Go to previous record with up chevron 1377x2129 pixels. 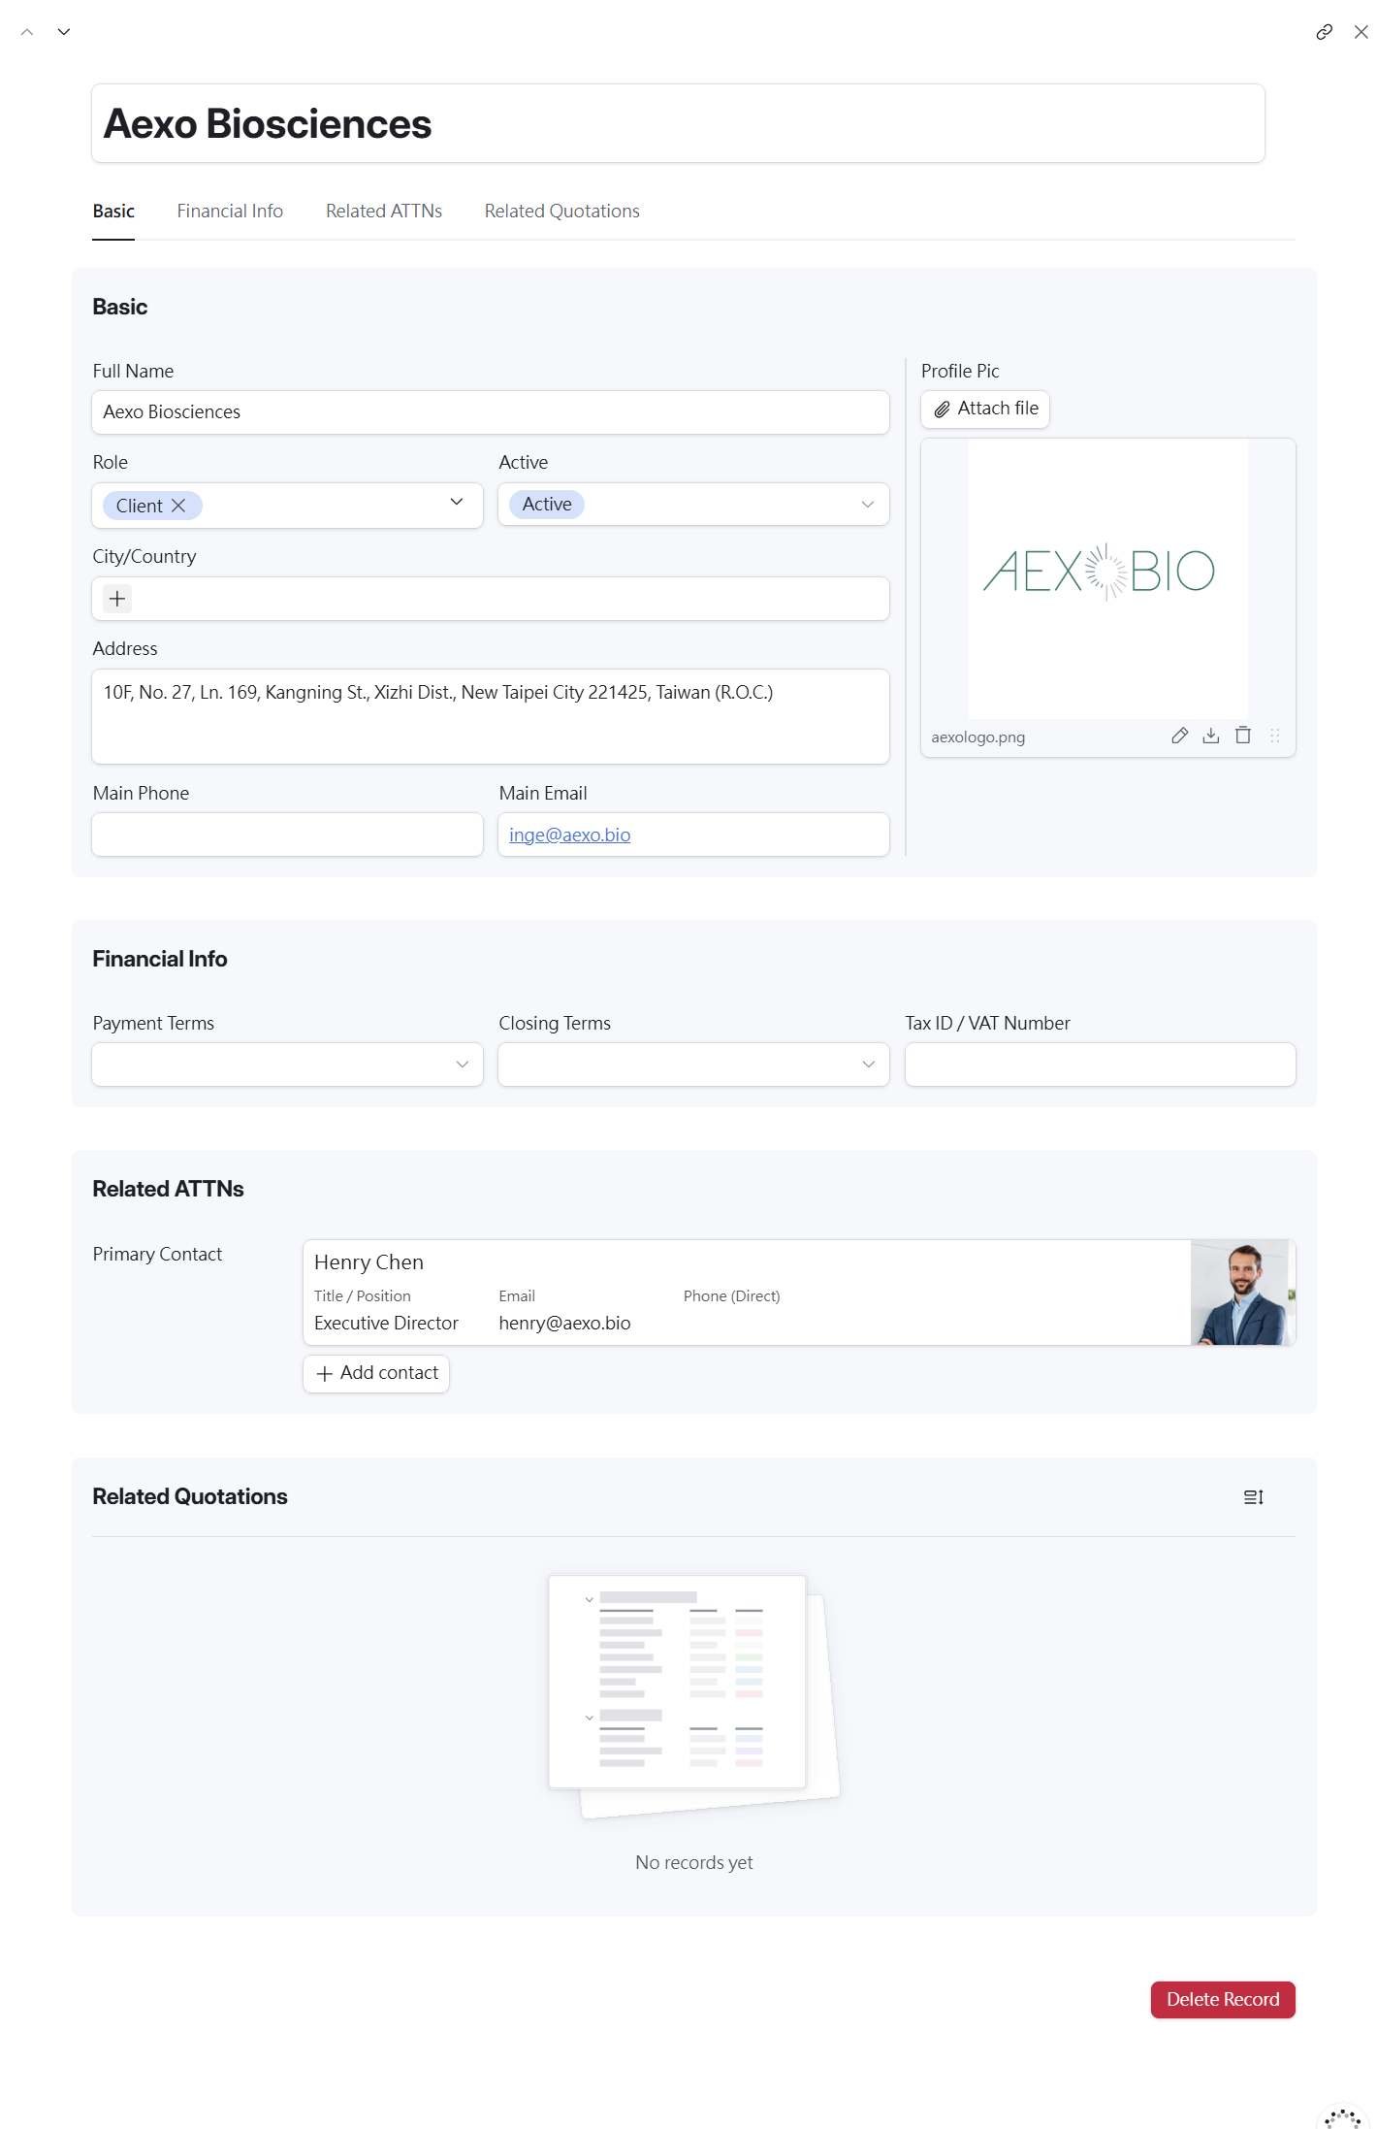[27, 32]
